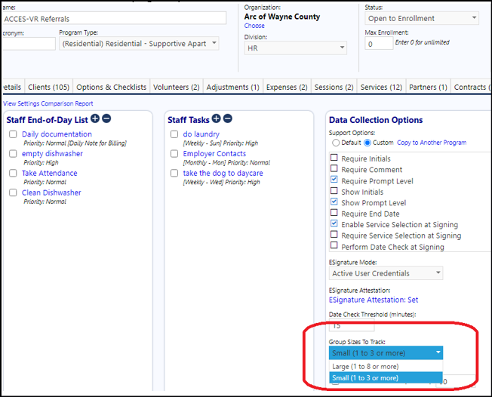Check the Clean Dishwasher checkbox
The image size is (492, 397).
(13, 192)
